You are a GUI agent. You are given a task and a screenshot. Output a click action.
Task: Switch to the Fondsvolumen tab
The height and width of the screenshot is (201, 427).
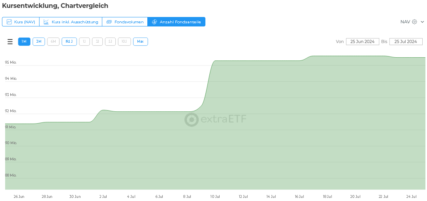(x=129, y=22)
